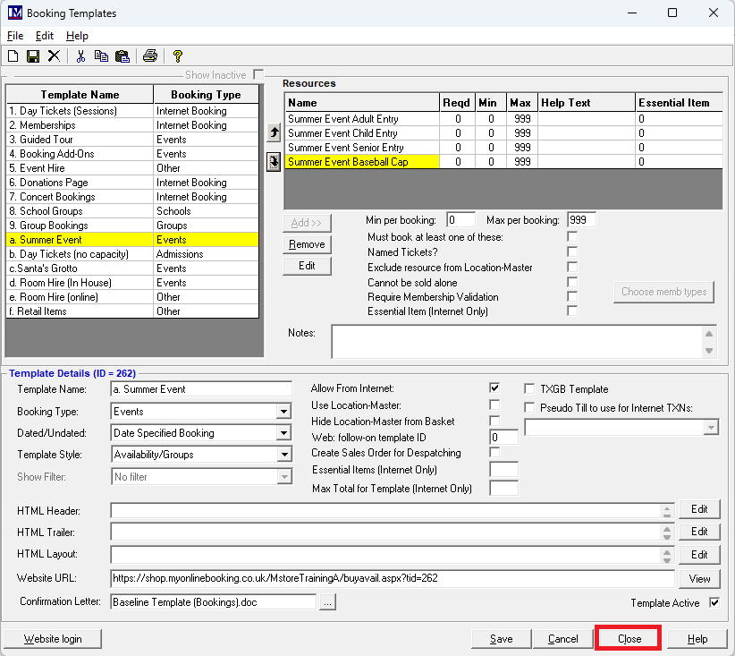Enable the Named Tickets checkbox
The width and height of the screenshot is (735, 656).
point(572,252)
